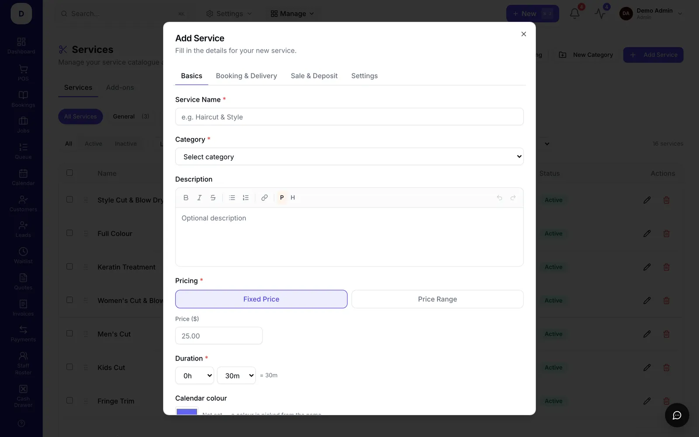Set heading style with H button
Viewport: 699px width, 437px height.
pyautogui.click(x=293, y=198)
